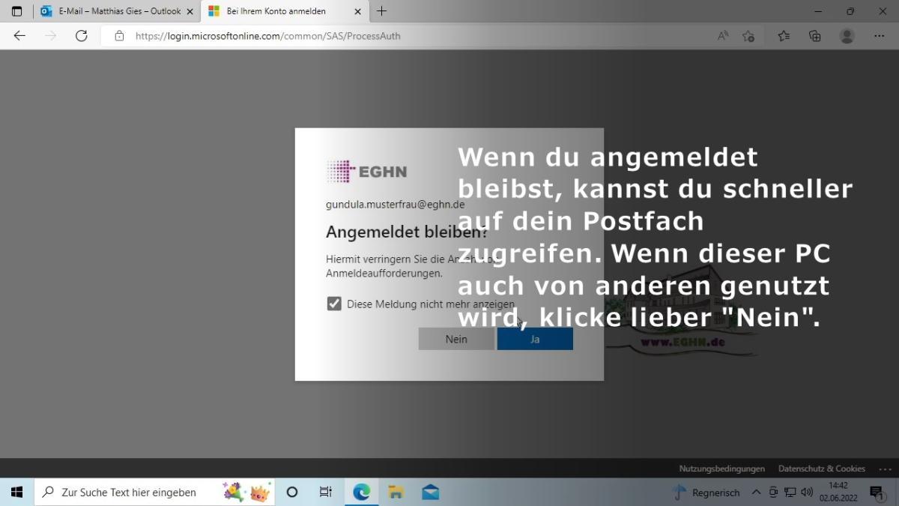Reload the current page
The height and width of the screenshot is (506, 899).
(82, 36)
